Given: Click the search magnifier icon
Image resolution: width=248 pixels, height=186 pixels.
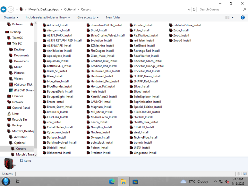Looking at the screenshot, I should coord(244,10).
